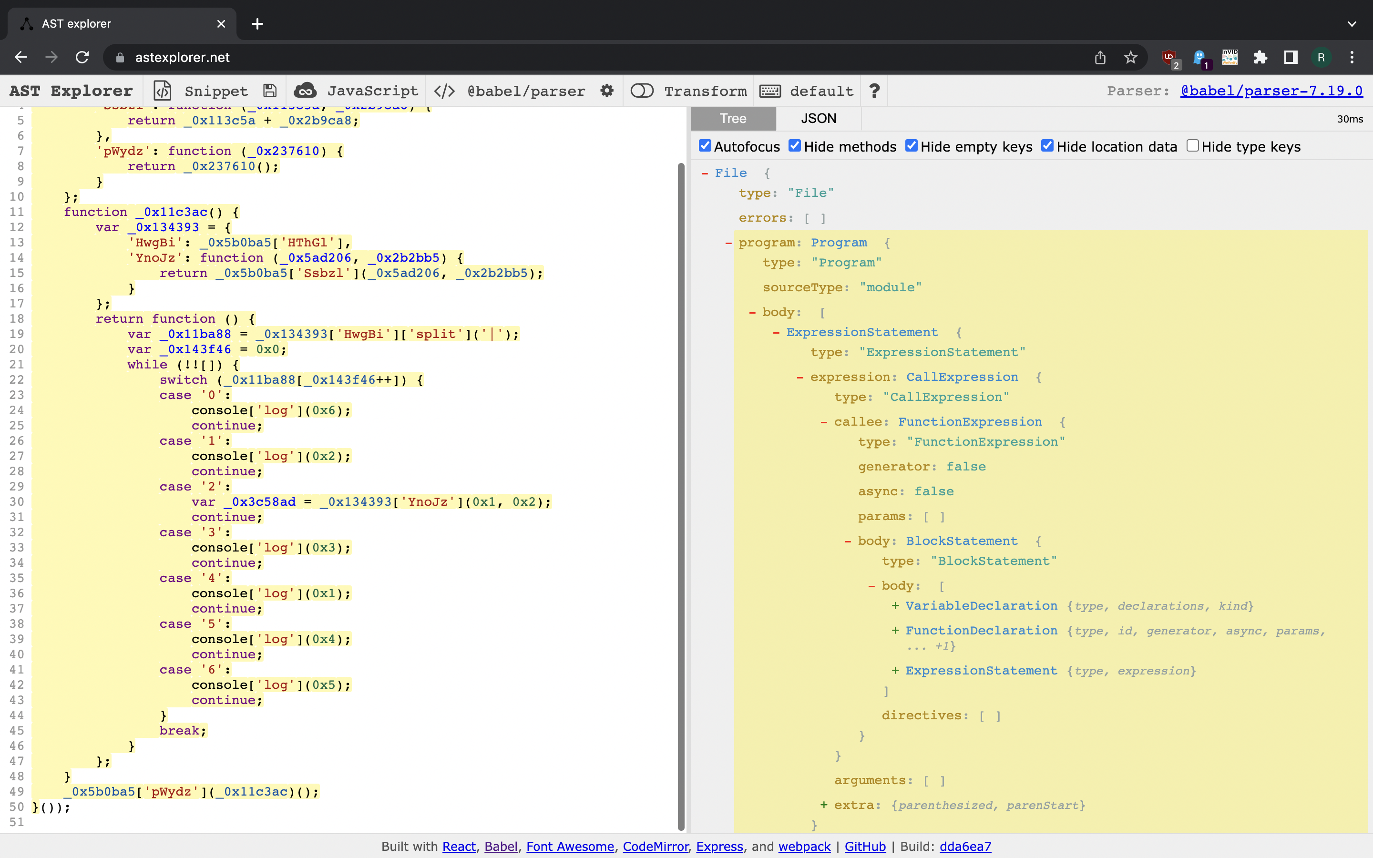This screenshot has height=858, width=1373.
Task: Open the uBlock Origin extension icon
Action: [1170, 59]
